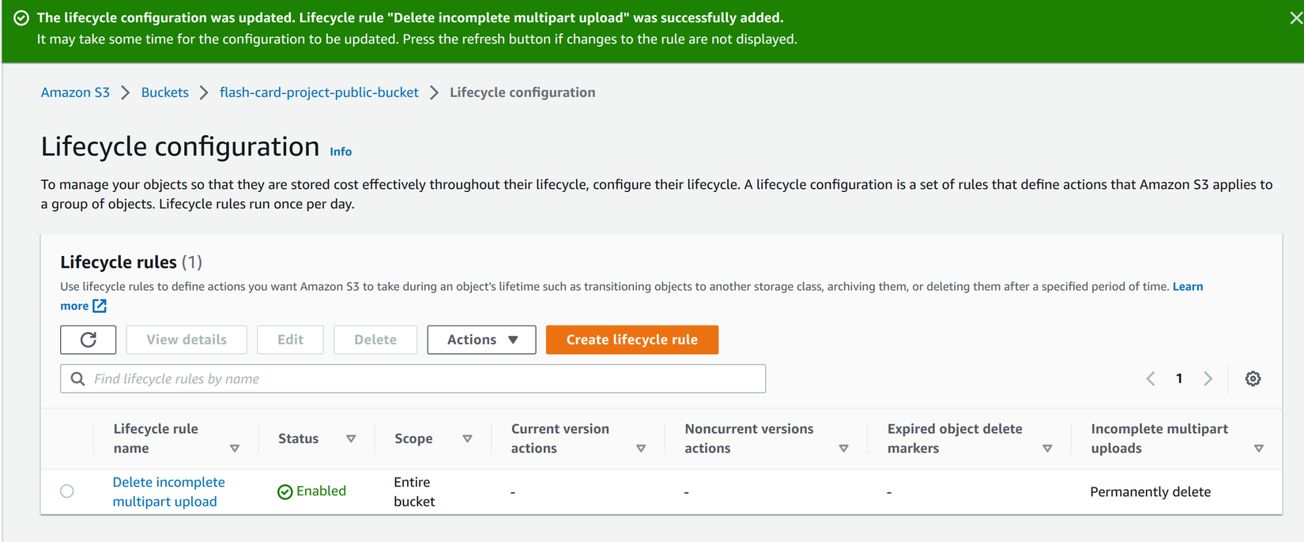The image size is (1304, 542).
Task: Sort by Scope column arrow
Action: 467,438
